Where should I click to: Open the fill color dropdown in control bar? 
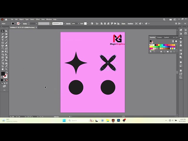15,23
